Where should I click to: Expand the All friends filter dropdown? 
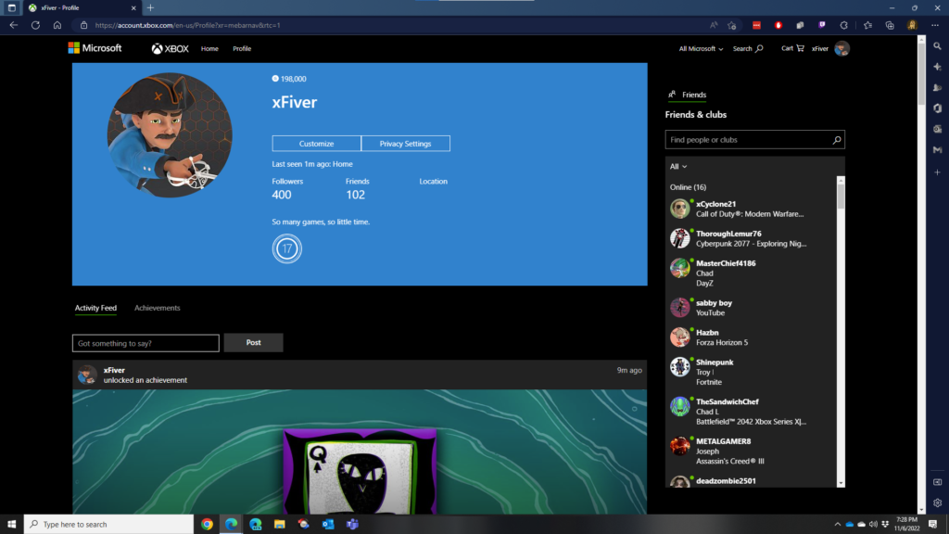coord(678,167)
